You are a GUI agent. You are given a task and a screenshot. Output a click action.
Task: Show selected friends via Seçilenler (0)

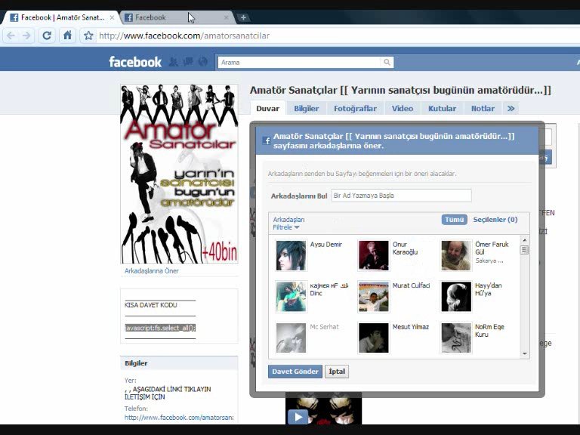pos(495,219)
